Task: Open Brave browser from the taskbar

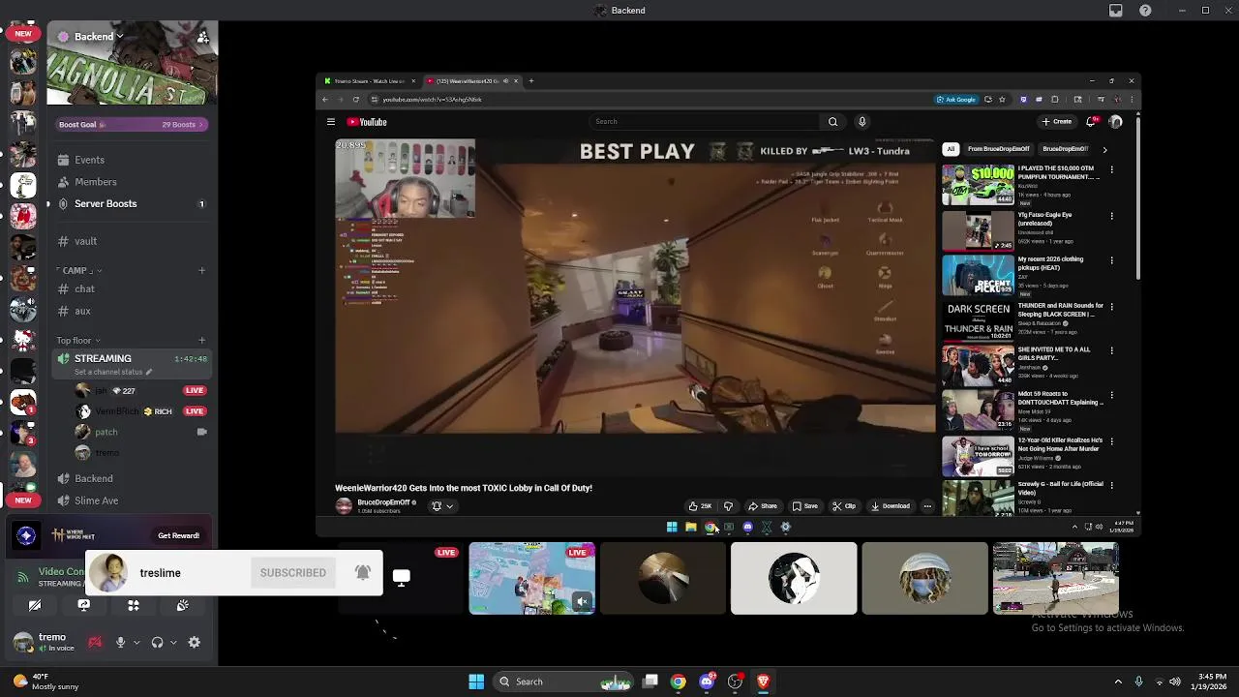Action: 764,682
